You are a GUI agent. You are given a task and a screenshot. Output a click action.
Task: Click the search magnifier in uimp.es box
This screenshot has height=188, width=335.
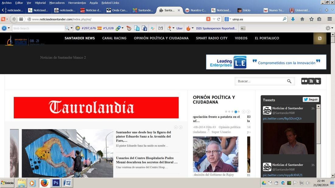pos(284,19)
